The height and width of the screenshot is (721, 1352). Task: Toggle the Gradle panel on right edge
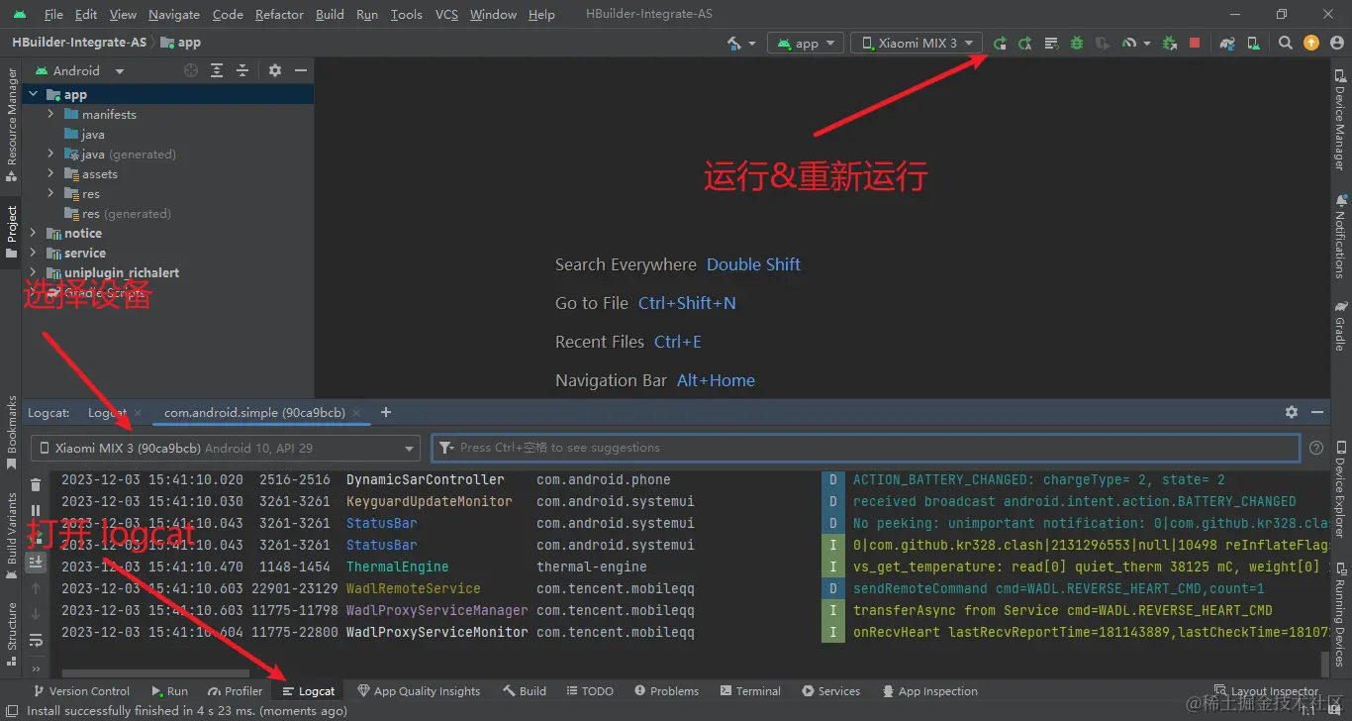1340,326
